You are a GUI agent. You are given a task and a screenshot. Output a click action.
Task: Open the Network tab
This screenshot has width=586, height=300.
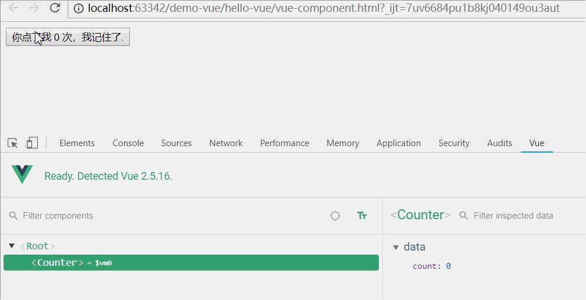pyautogui.click(x=225, y=143)
